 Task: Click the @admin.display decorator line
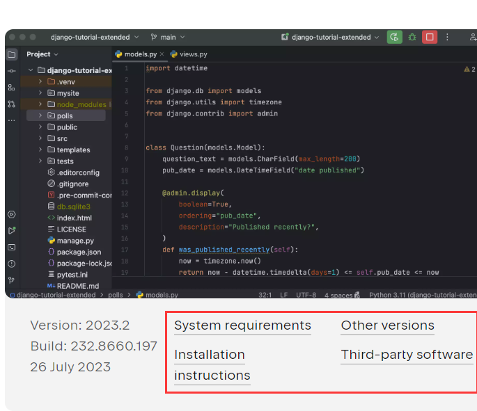pos(193,193)
